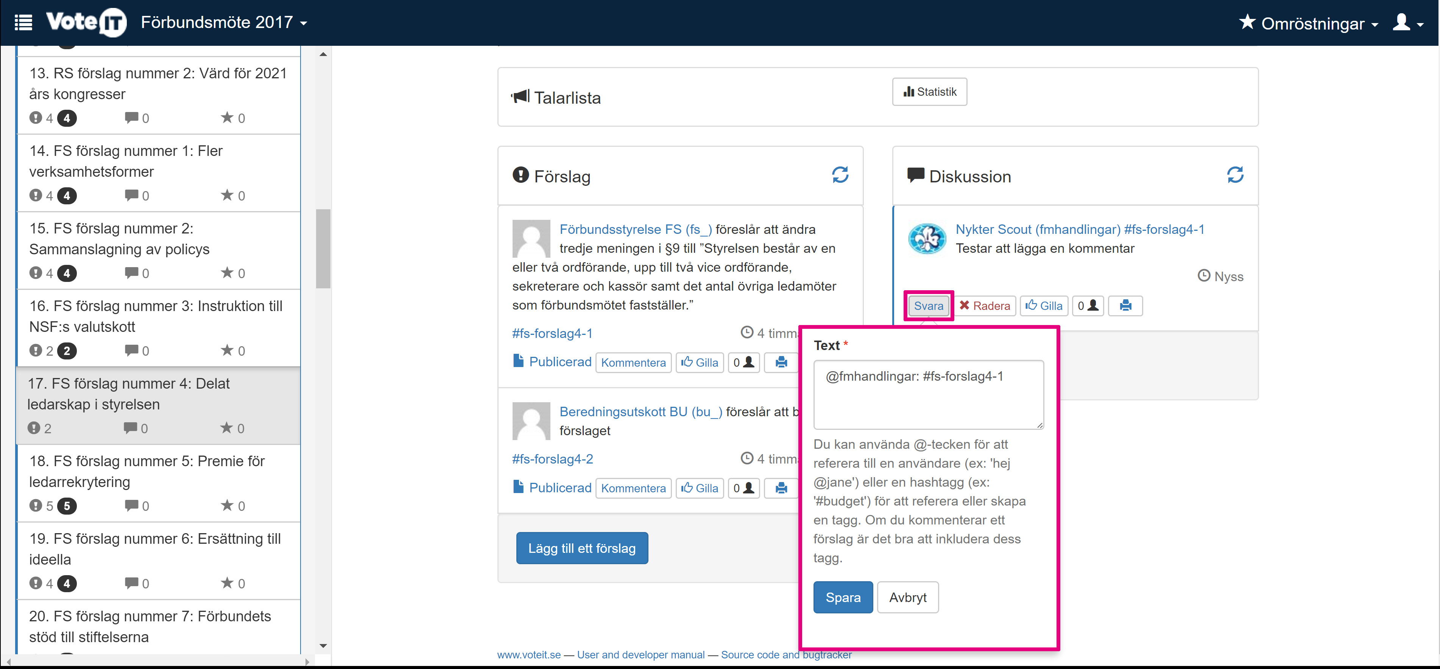Screen dimensions: 1440x669
Task: Open Statistik for the speaker list
Action: (930, 92)
